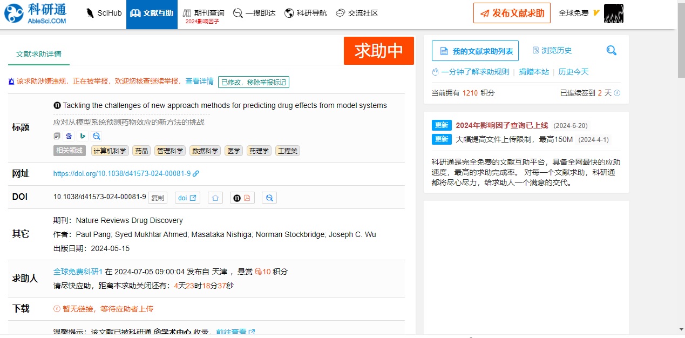Open 我的文献求助列表 button

pyautogui.click(x=475, y=51)
